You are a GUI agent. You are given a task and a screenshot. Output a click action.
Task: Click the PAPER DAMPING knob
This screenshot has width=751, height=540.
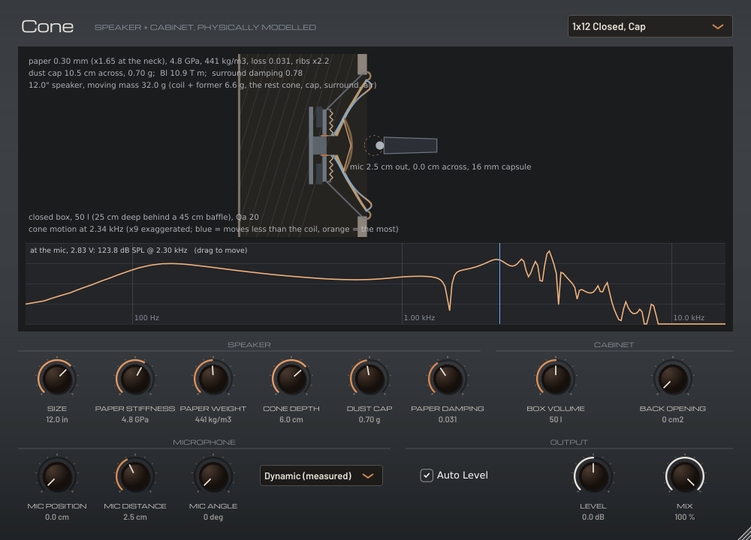pyautogui.click(x=448, y=378)
